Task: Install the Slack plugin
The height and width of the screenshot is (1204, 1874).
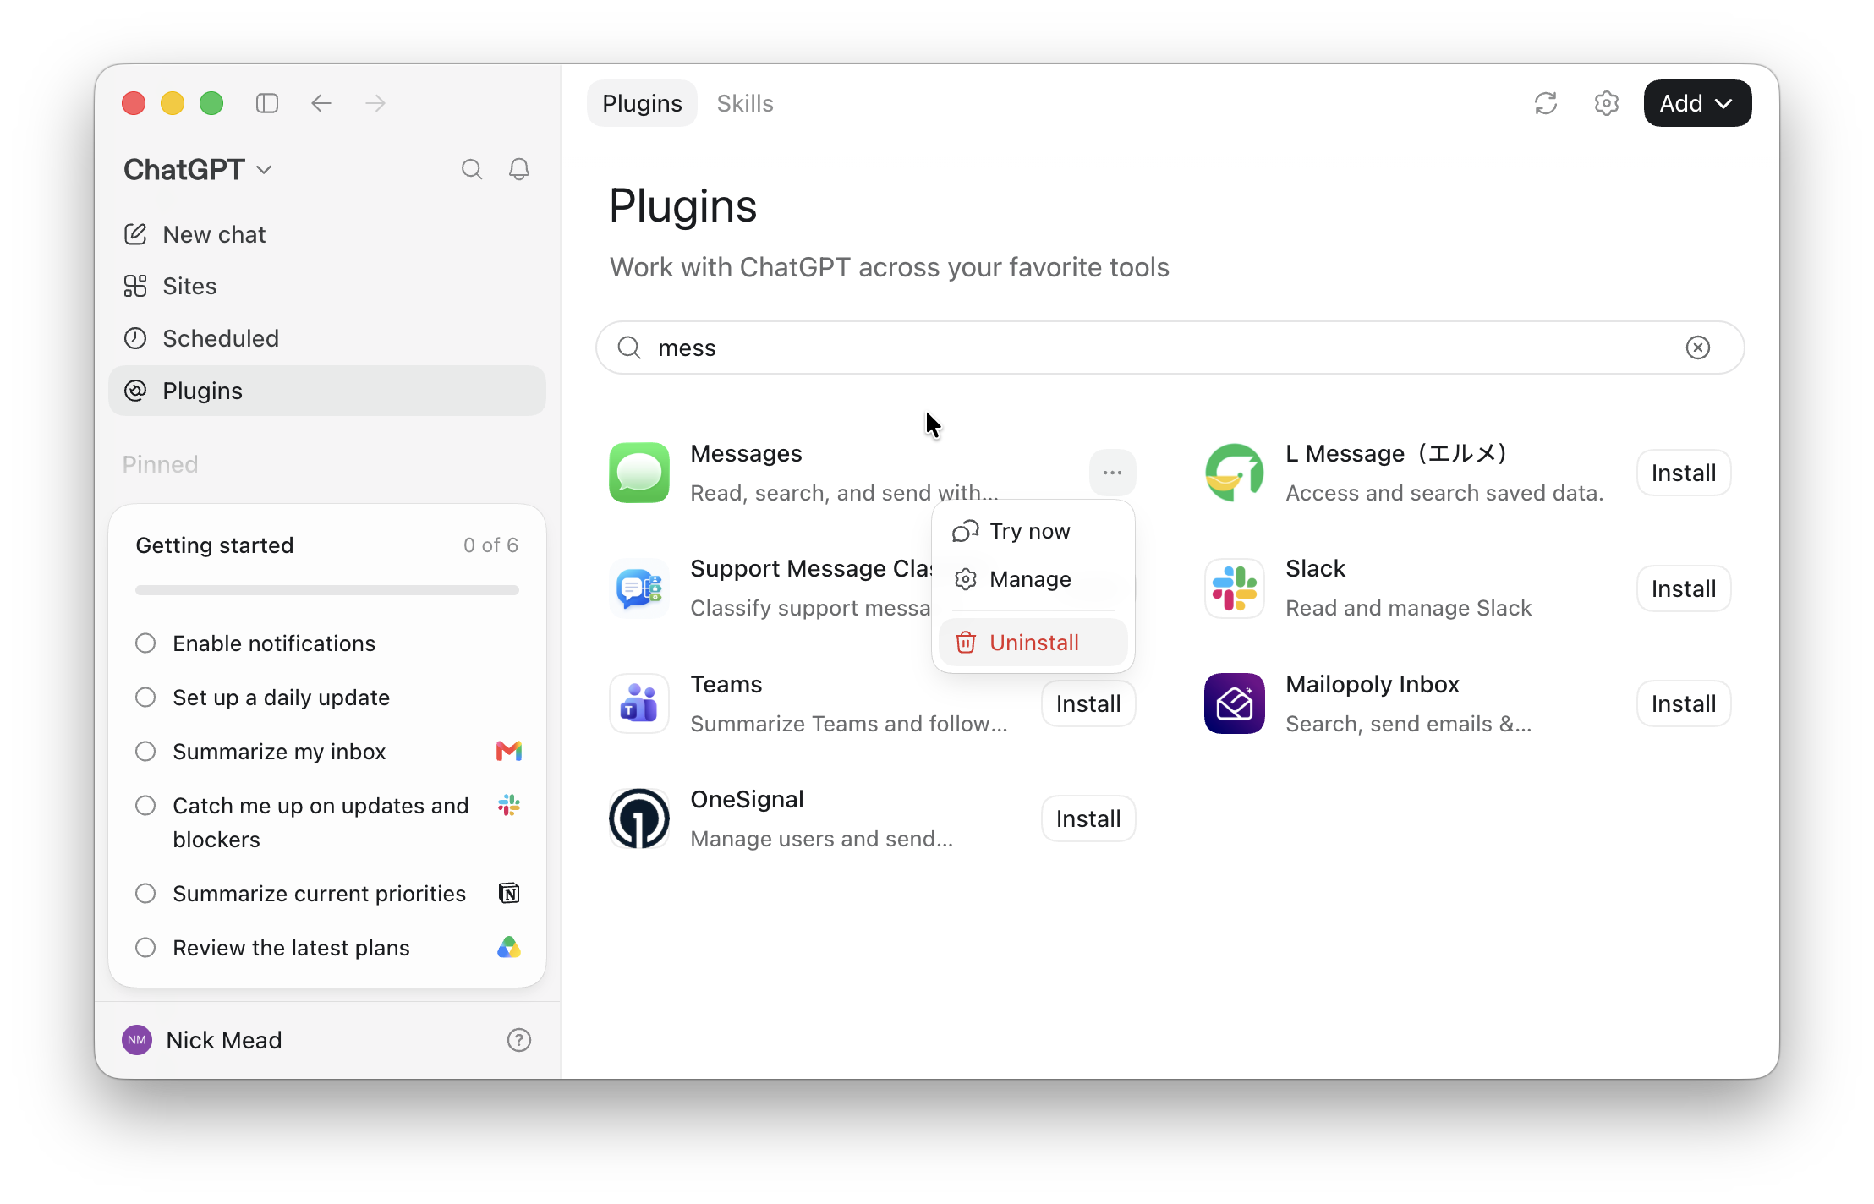Action: (1684, 588)
